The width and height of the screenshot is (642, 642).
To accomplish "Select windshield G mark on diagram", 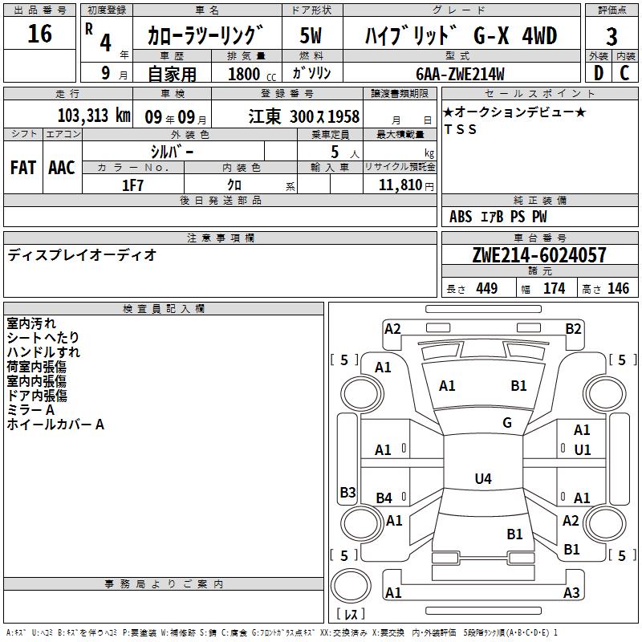I will click(x=507, y=423).
